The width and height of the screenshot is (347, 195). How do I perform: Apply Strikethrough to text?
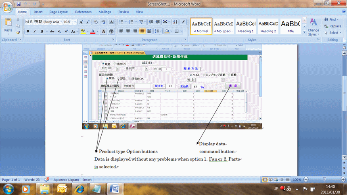click(52, 31)
